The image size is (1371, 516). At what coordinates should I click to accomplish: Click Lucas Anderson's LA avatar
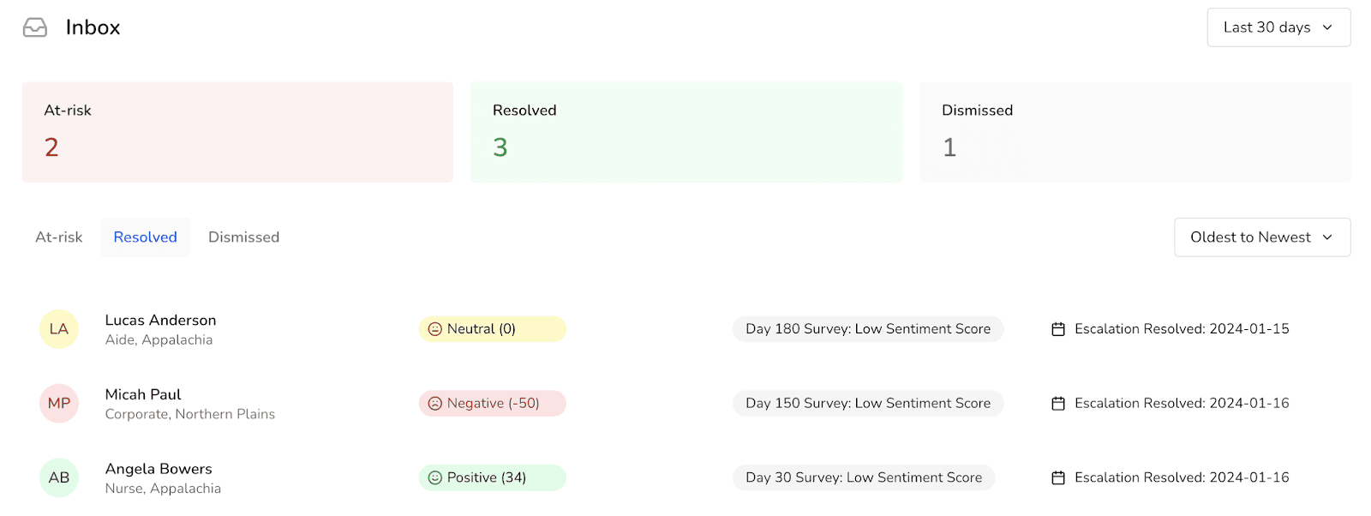(x=59, y=329)
